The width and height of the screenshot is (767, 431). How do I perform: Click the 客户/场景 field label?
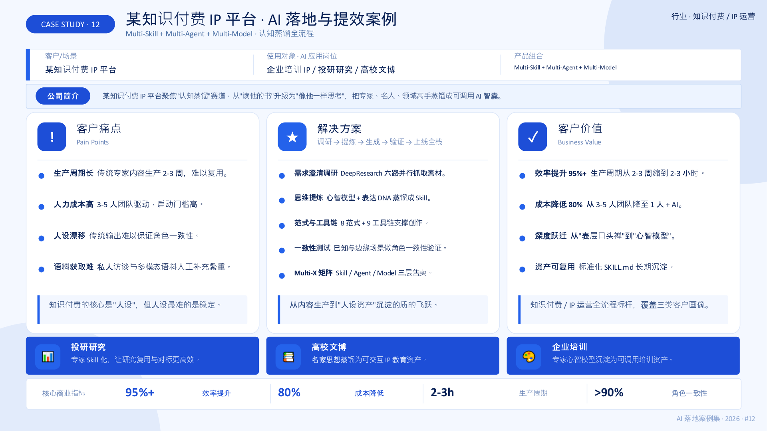[61, 56]
